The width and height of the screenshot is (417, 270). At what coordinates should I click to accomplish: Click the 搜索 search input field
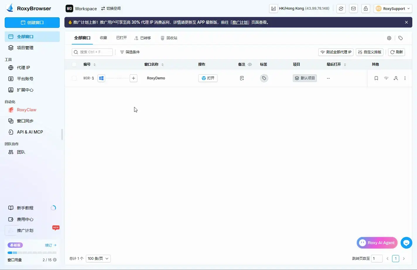point(92,52)
